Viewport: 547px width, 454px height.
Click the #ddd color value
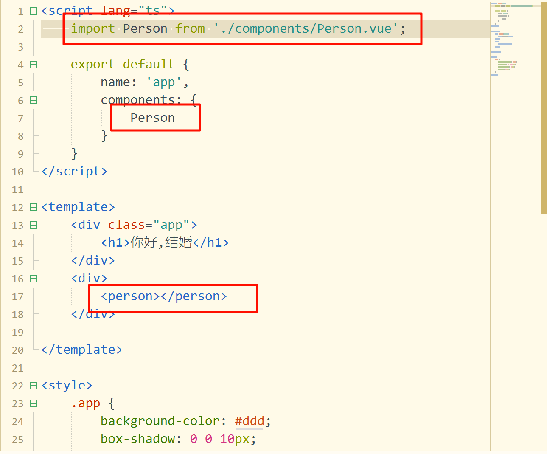(250, 421)
